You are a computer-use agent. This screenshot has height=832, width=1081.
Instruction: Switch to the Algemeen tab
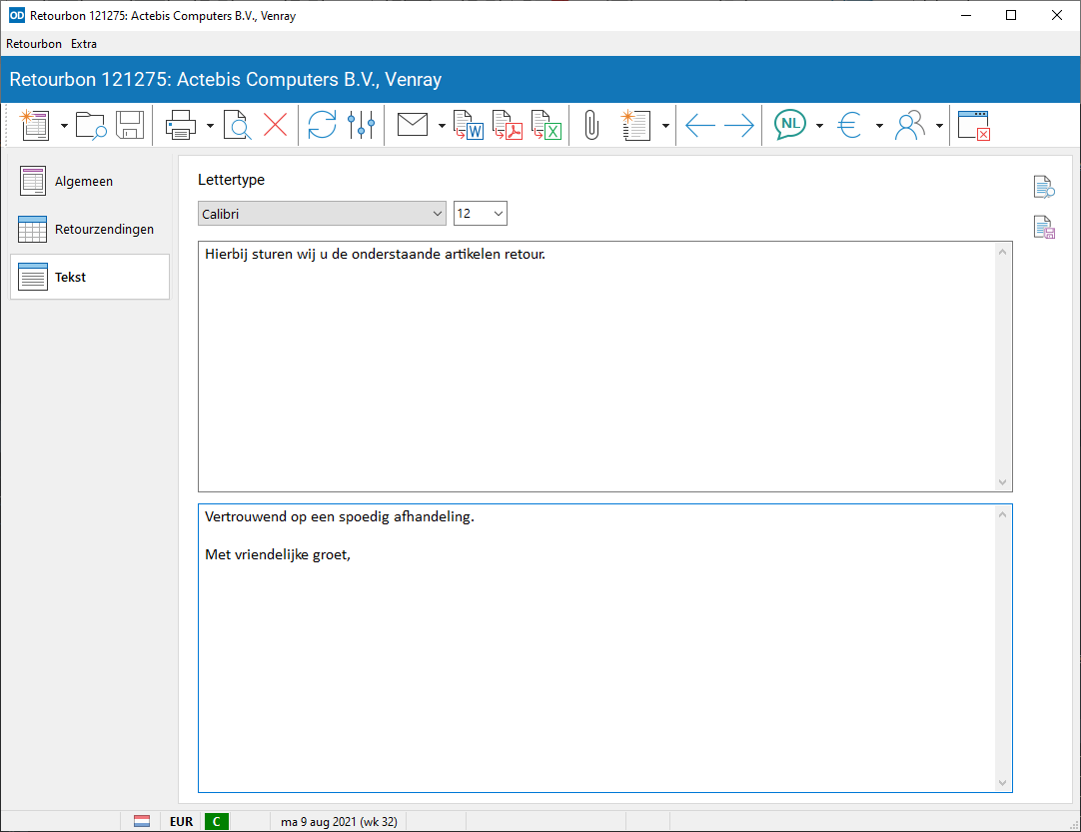coord(90,182)
